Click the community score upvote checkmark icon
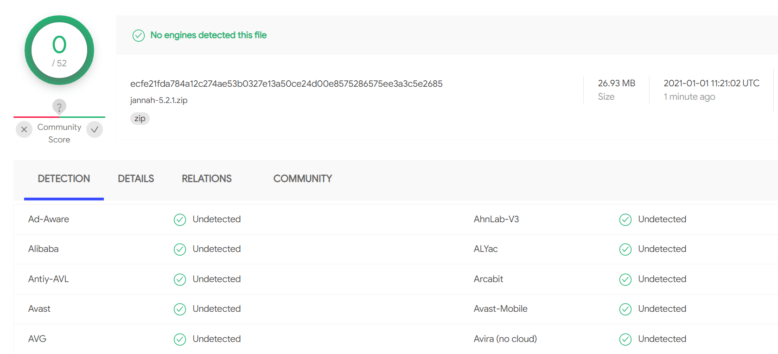The height and width of the screenshot is (354, 778). point(95,129)
